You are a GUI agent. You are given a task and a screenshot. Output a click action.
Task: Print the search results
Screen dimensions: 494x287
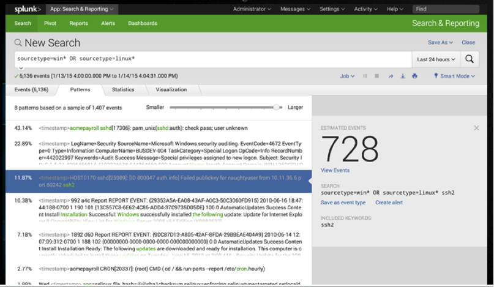pyautogui.click(x=414, y=76)
